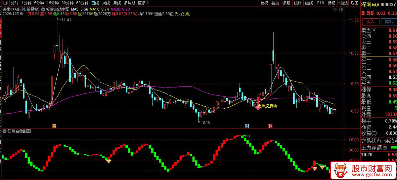Screen dimensions: 397x180
Task: Switch to 周线 weekly chart tab
Action: (106, 3)
